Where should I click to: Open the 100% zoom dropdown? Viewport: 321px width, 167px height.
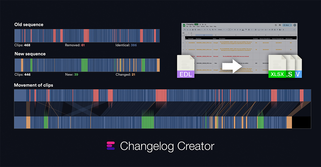click(200, 29)
